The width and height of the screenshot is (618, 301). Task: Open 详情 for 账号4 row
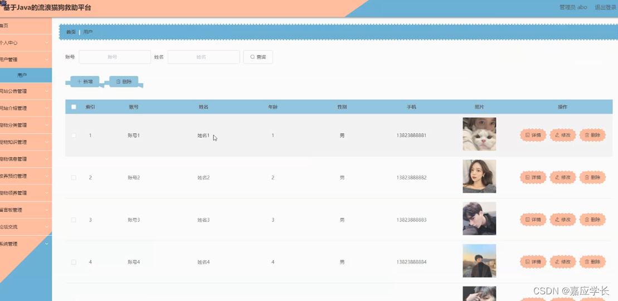[x=533, y=261]
